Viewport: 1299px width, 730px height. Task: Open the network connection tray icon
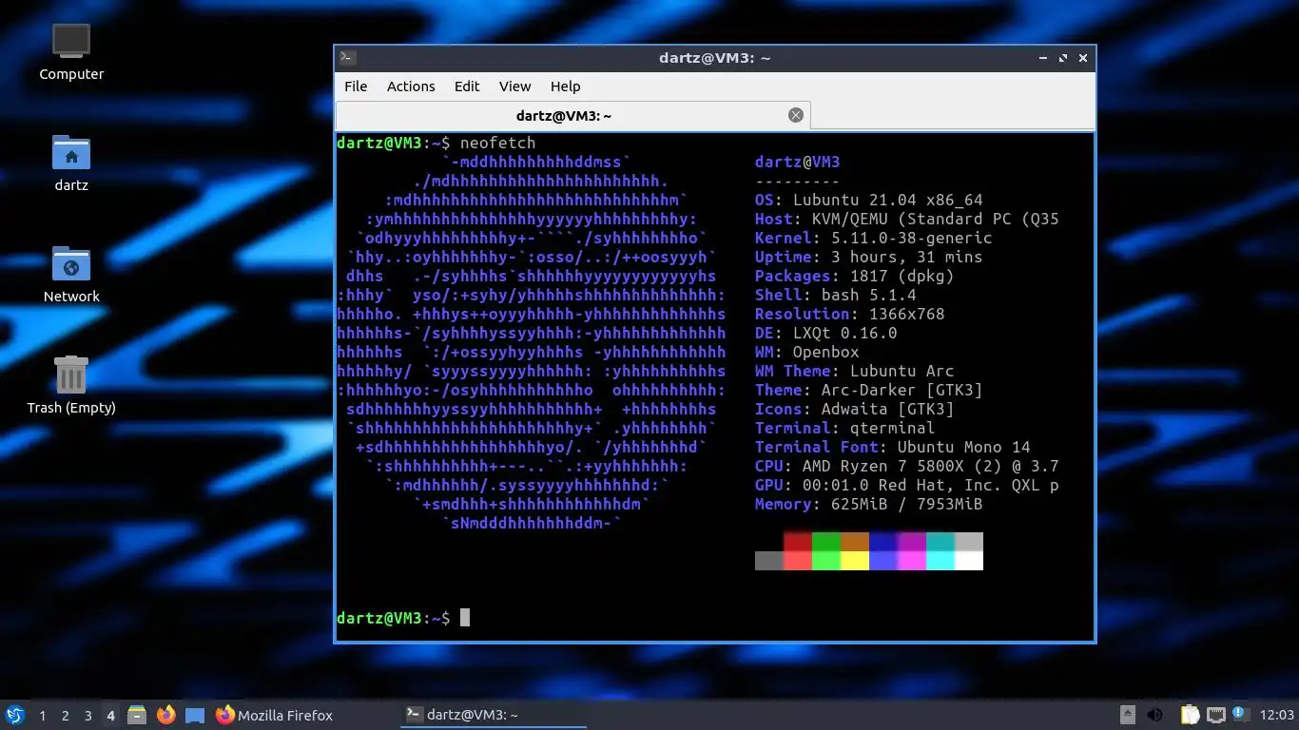(x=1215, y=715)
